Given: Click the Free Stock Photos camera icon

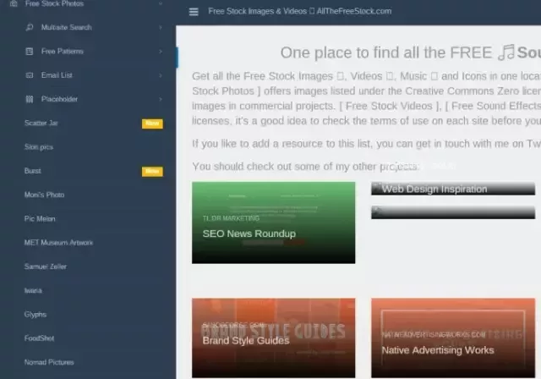Looking at the screenshot, I should coord(14,4).
